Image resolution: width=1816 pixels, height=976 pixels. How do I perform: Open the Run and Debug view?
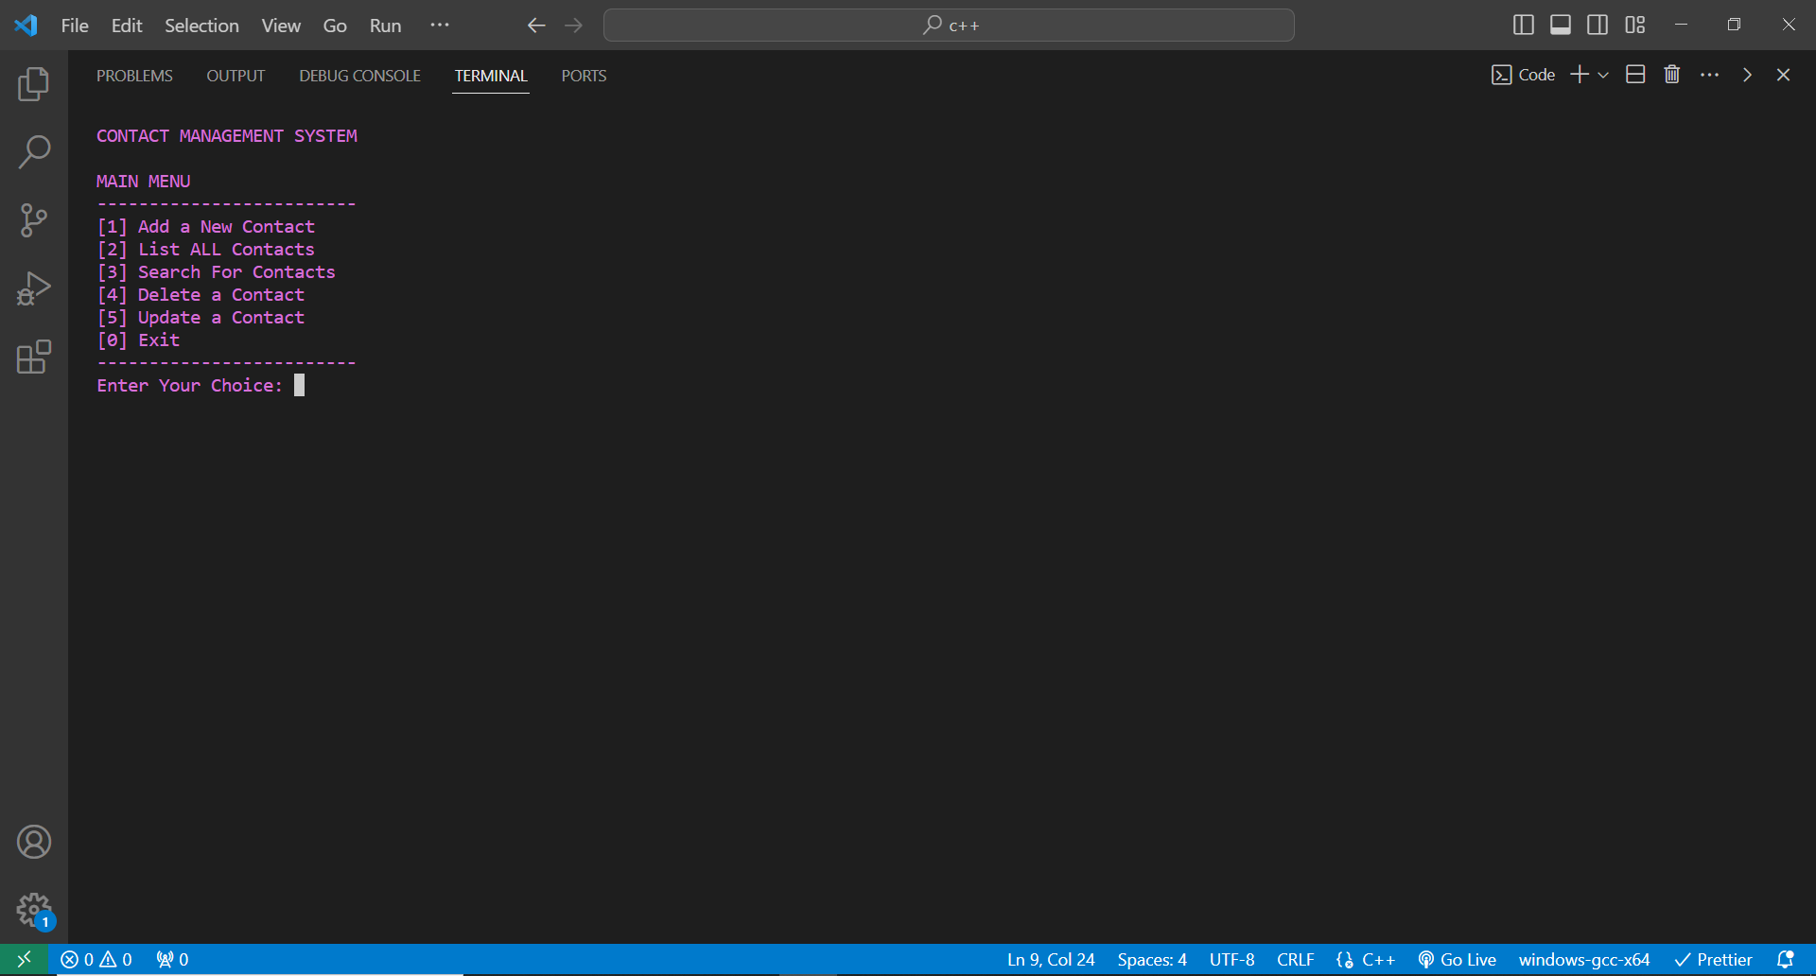coord(34,288)
